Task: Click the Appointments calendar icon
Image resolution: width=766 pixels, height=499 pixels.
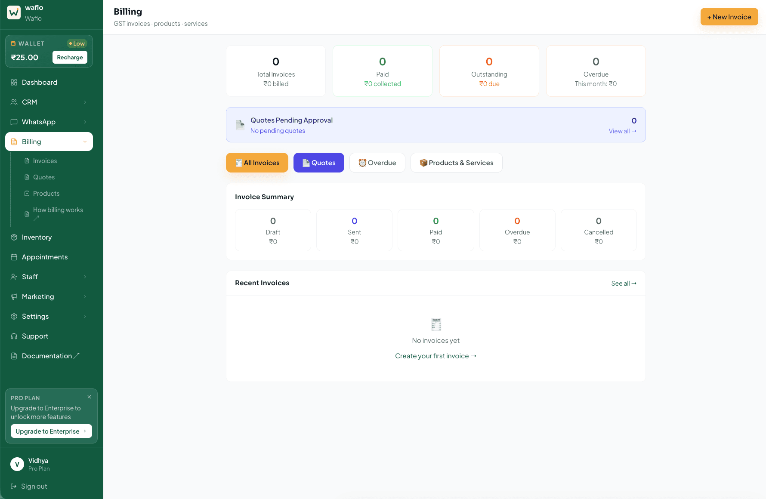Action: 14,257
